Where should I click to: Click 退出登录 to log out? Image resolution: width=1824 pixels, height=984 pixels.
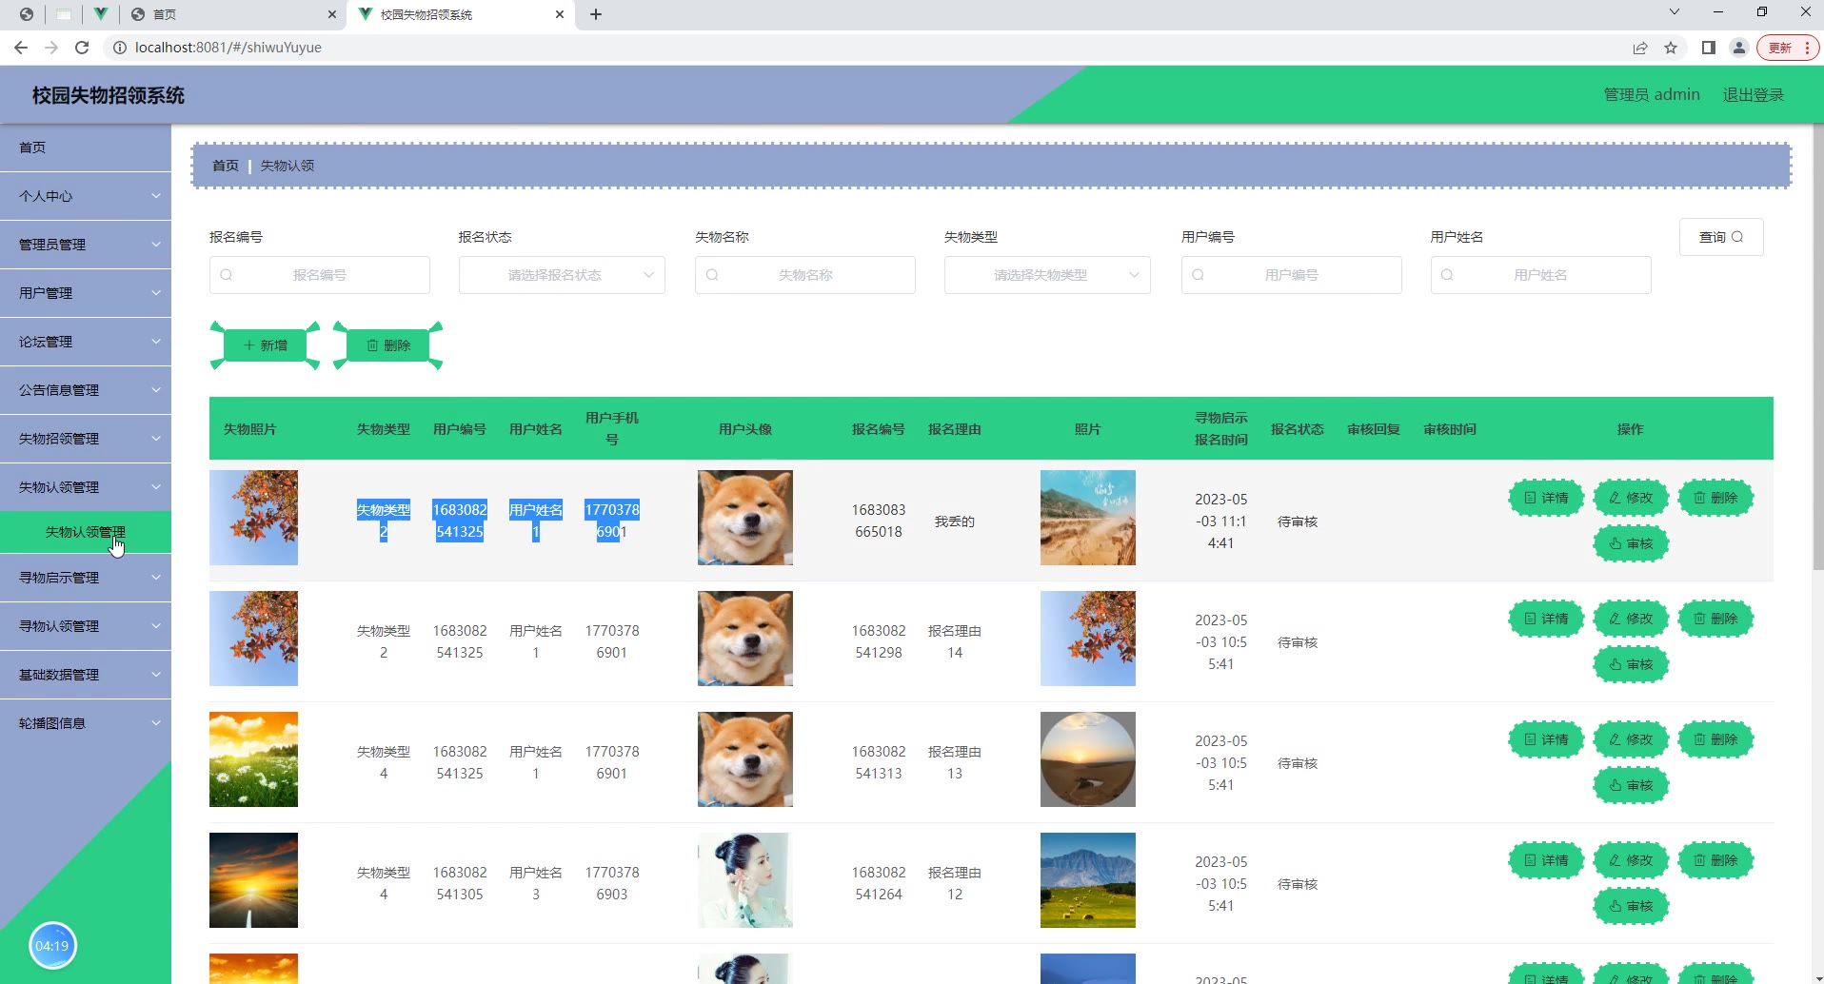(x=1753, y=94)
